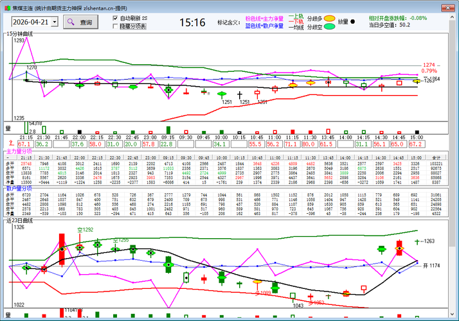Click the 开 1174 label on the daily chart
This screenshot has height=321, width=459.
point(431,265)
